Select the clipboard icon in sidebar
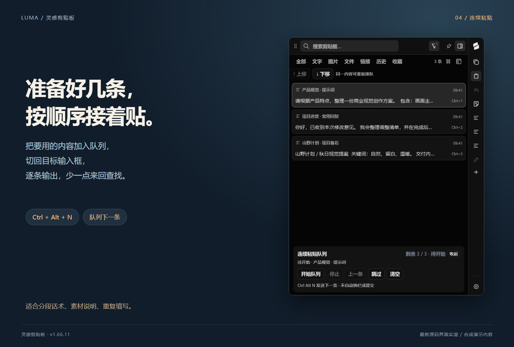The width and height of the screenshot is (514, 347). coord(476,76)
